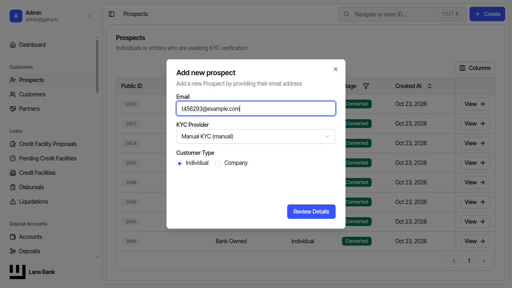Go to the previous page arrow
Viewport: 512px width, 288px height.
[x=454, y=261]
